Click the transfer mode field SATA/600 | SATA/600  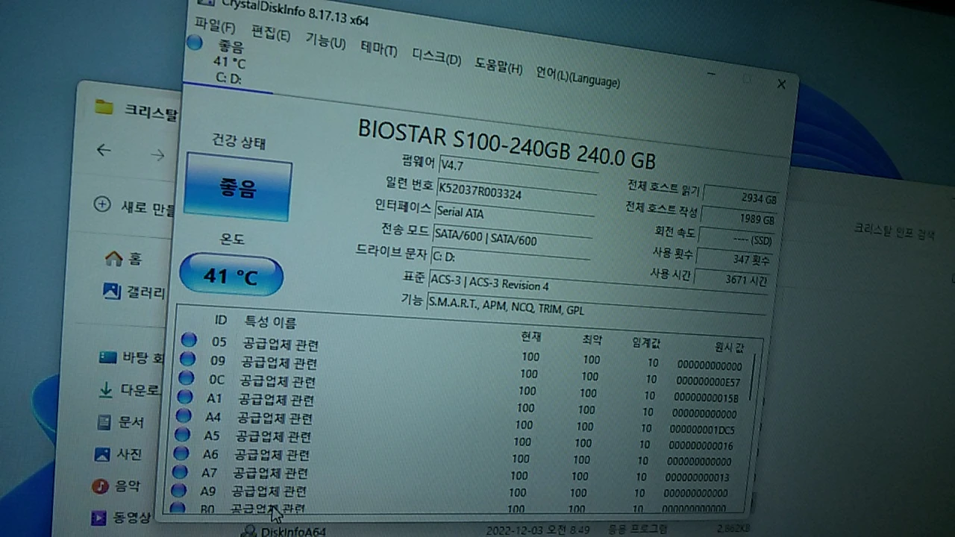(x=512, y=239)
